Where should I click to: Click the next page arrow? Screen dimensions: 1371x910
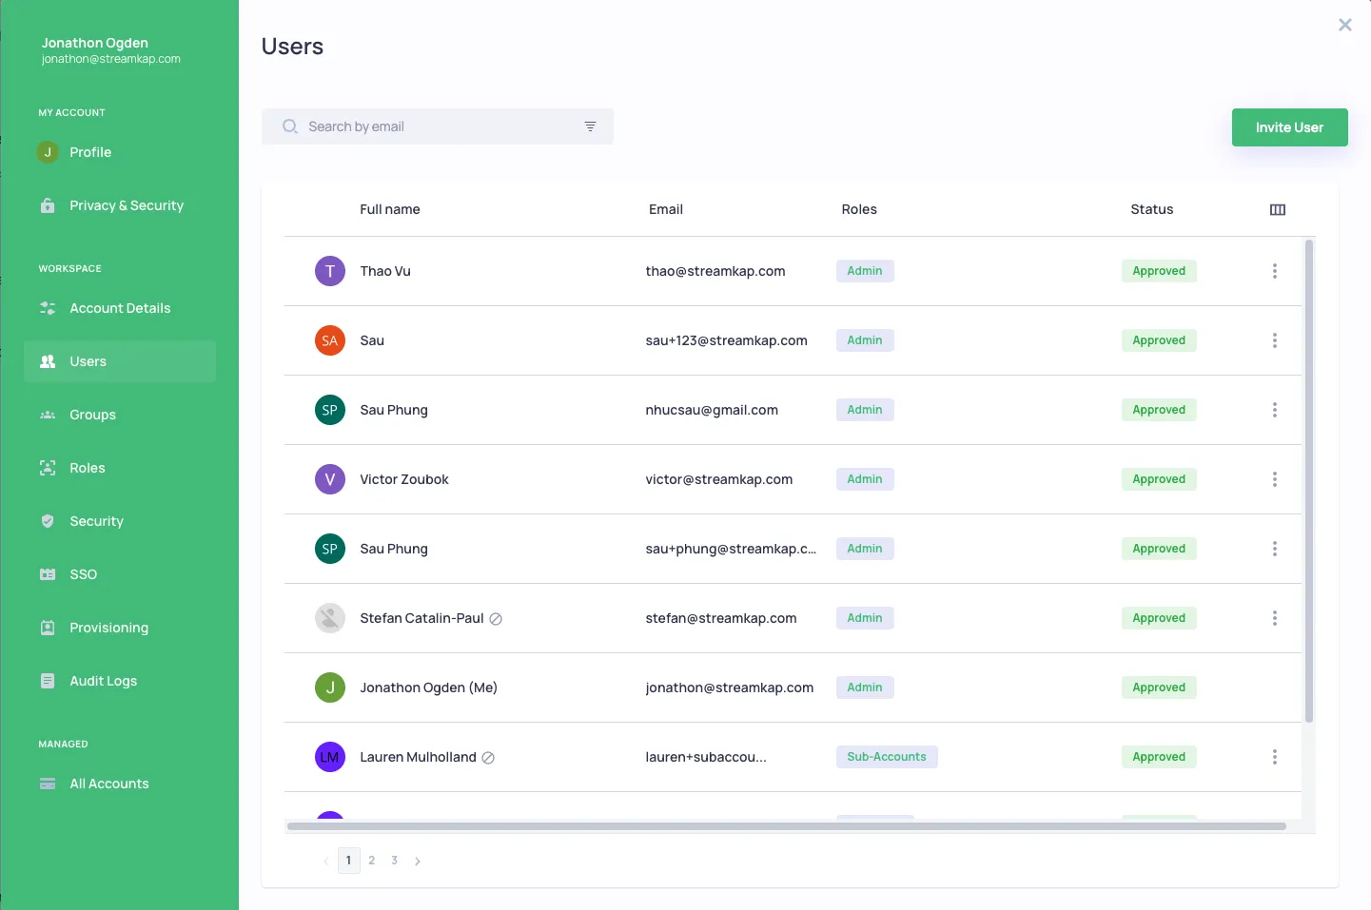point(418,861)
